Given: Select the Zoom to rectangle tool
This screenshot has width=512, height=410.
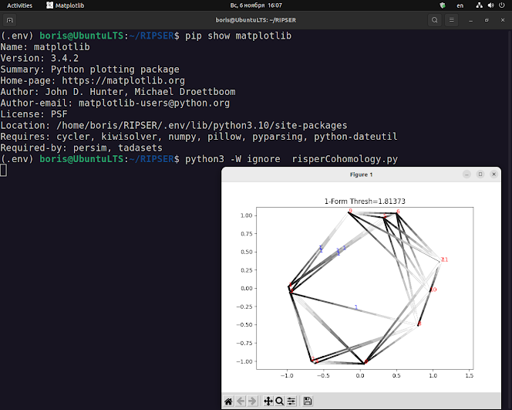Looking at the screenshot, I should coord(279,401).
